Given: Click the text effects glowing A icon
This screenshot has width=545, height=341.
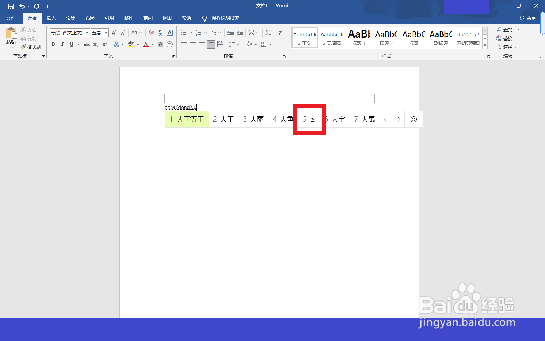Looking at the screenshot, I should [117, 44].
